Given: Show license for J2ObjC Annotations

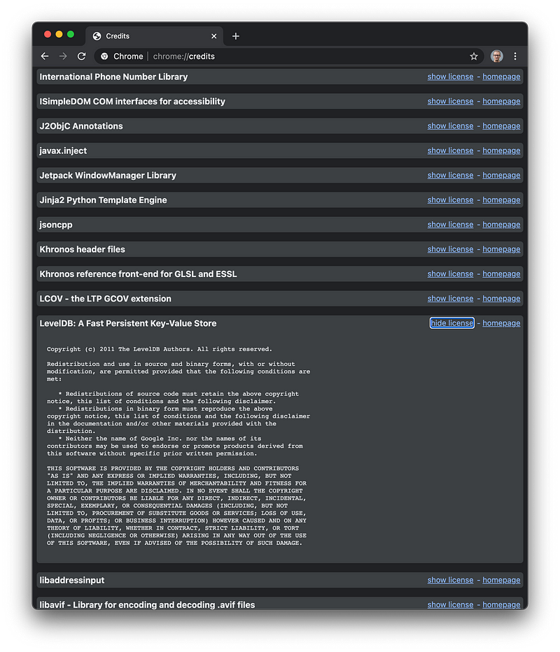Looking at the screenshot, I should click(x=450, y=126).
